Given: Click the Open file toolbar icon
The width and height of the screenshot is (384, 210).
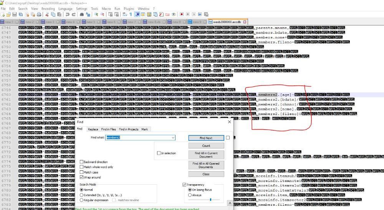Looking at the screenshot, I should 8,15.
